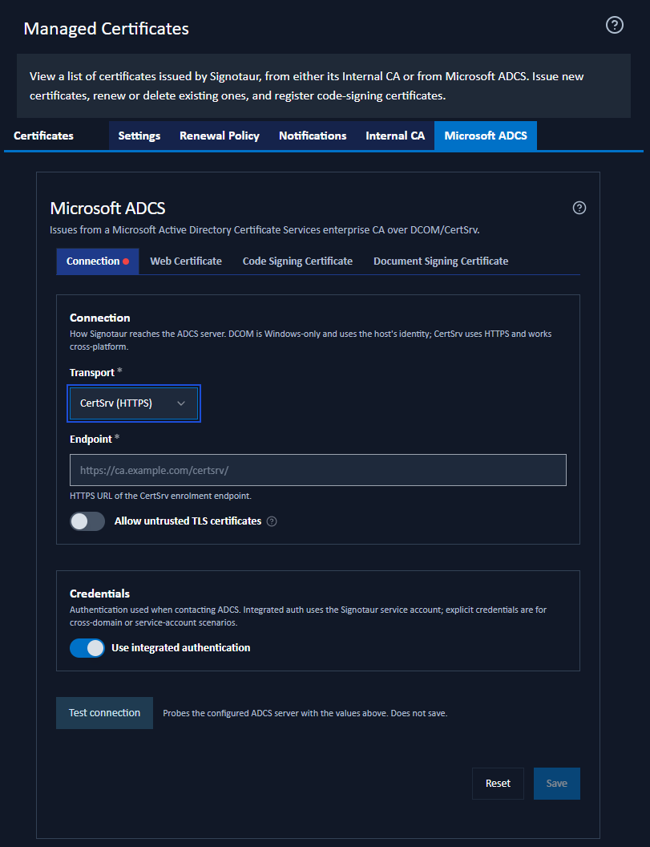The image size is (650, 847).
Task: Click the help icon beside Allow untrusted TLS certificates
Action: (x=272, y=521)
